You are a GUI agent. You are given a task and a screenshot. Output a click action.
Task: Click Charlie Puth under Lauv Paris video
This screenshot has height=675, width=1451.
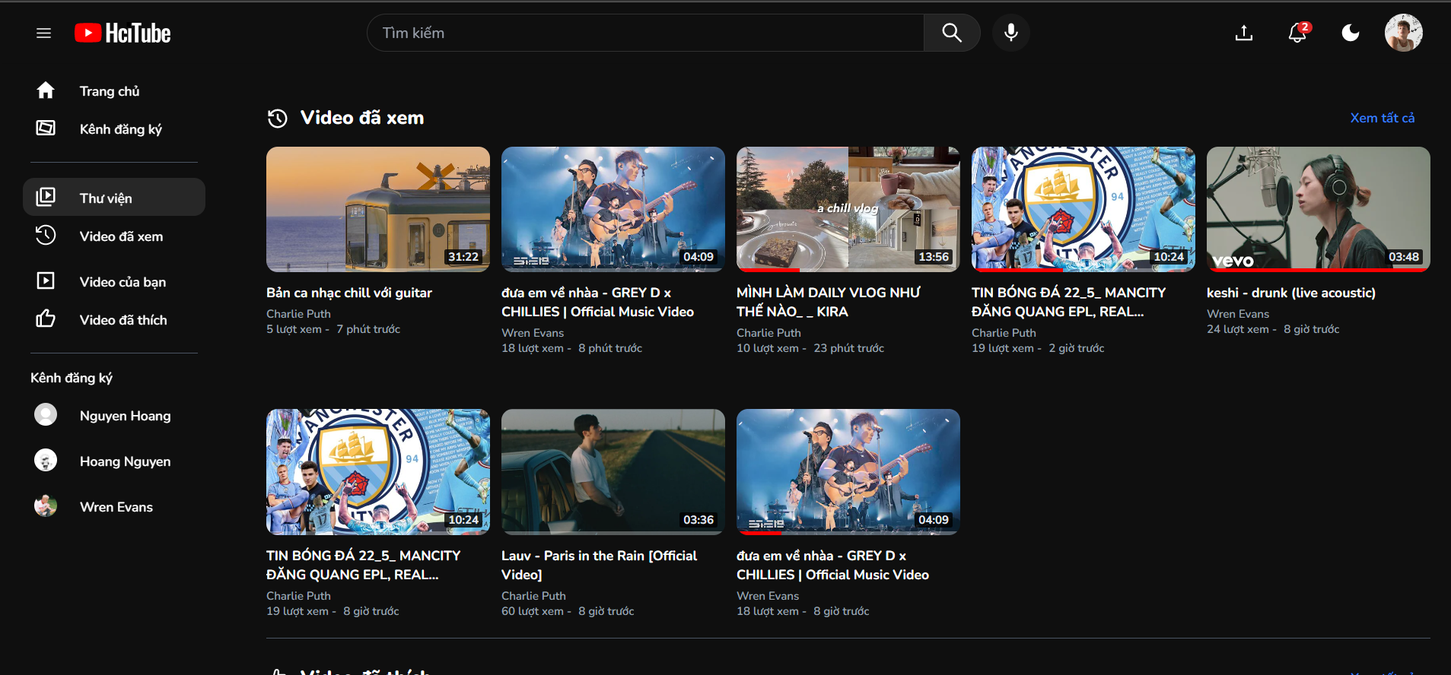533,596
